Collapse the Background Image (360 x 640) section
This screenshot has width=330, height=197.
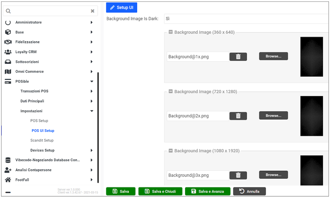pos(171,32)
